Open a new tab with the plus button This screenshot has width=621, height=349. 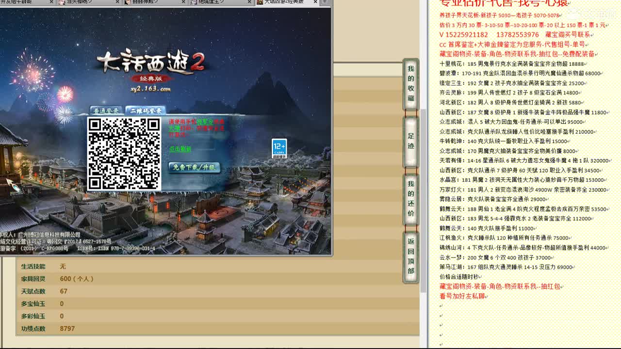pos(325,2)
